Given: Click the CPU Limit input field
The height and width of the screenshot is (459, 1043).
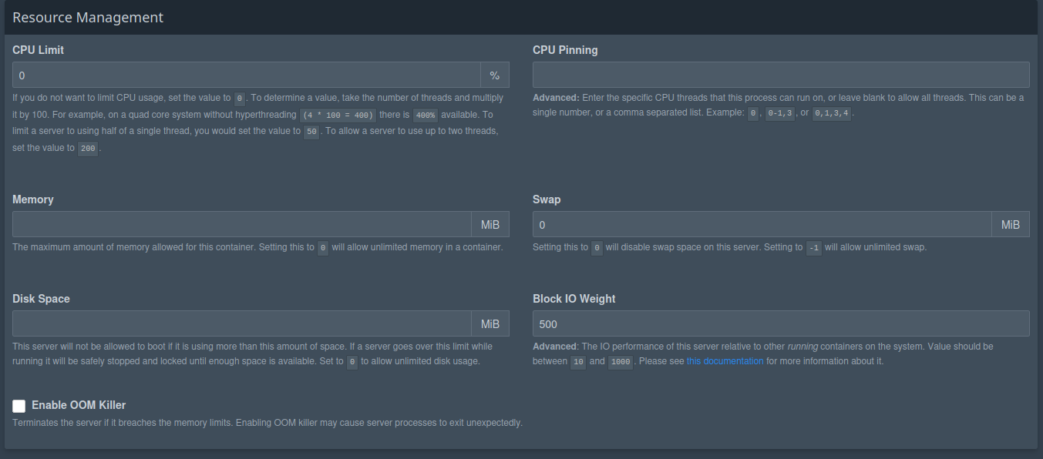Looking at the screenshot, I should [247, 75].
